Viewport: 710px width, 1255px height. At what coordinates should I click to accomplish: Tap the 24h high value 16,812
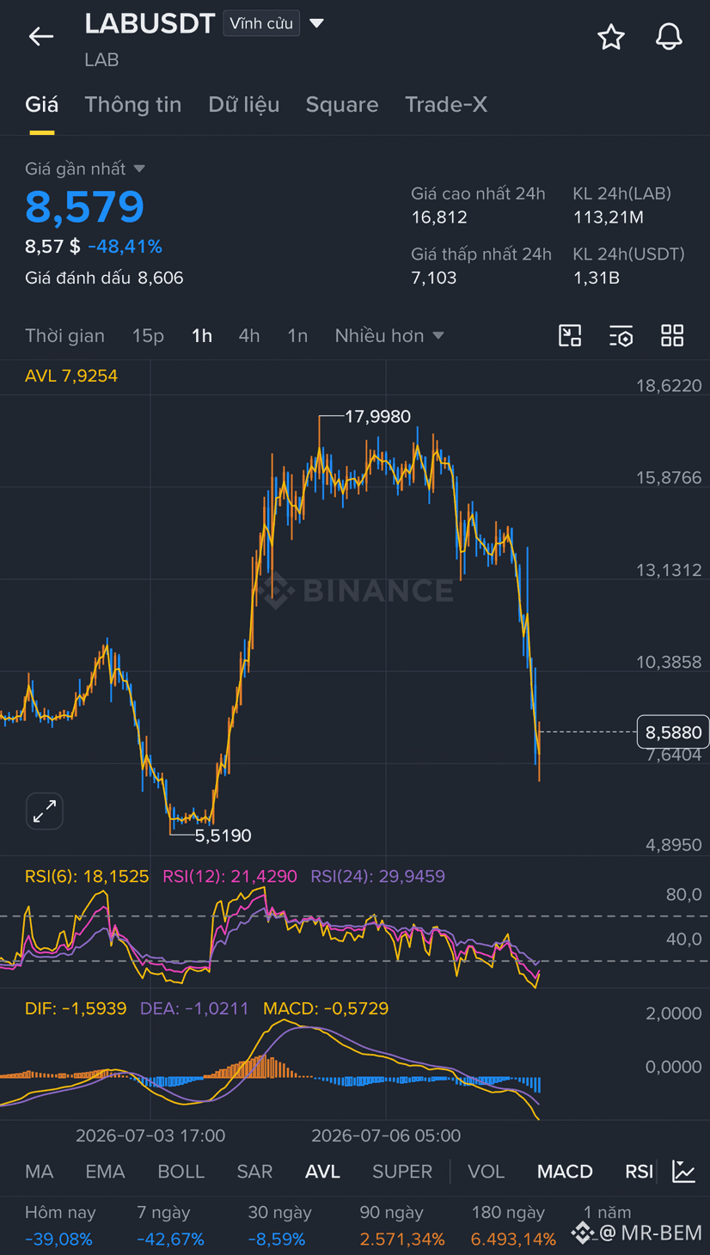[x=439, y=217]
